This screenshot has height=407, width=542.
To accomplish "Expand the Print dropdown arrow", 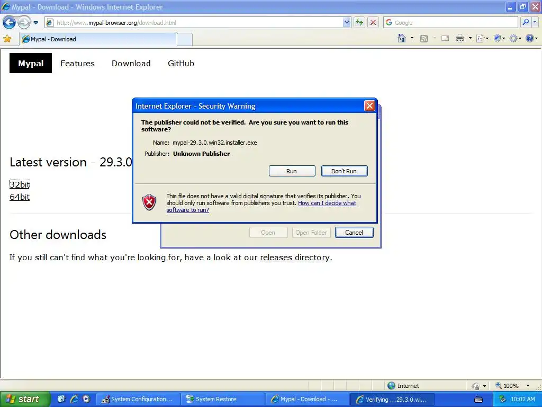I will (470, 38).
